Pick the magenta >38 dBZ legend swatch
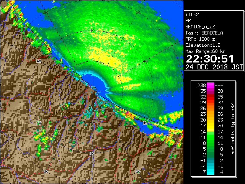The image size is (245, 184). (x=211, y=85)
